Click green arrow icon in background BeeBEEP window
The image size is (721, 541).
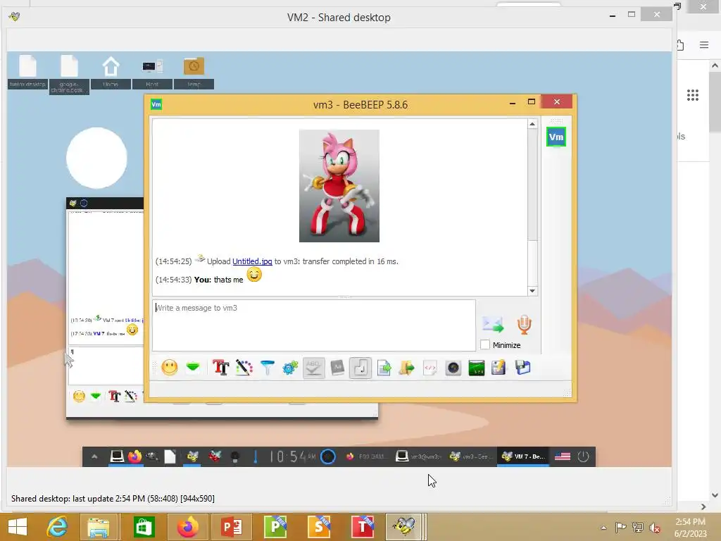click(x=96, y=396)
